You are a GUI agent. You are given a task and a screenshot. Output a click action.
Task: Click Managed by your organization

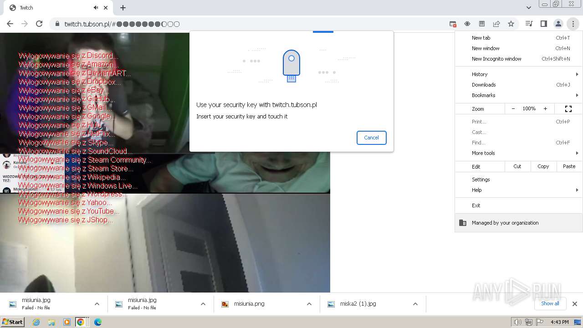pyautogui.click(x=519, y=223)
